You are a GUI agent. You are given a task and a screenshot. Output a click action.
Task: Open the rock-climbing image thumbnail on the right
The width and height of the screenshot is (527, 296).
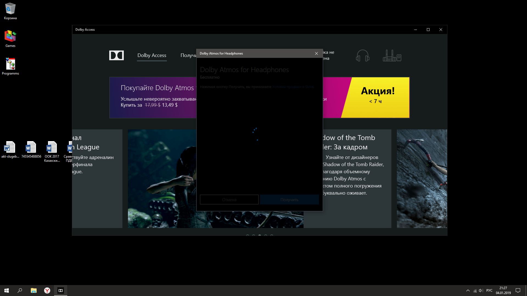pyautogui.click(x=422, y=179)
